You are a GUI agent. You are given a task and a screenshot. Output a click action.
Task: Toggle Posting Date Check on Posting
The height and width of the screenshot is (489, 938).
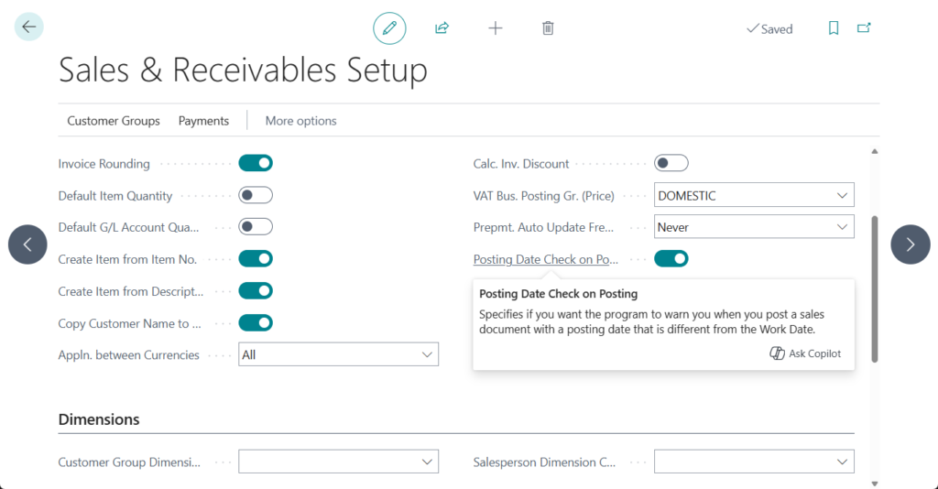tap(671, 259)
